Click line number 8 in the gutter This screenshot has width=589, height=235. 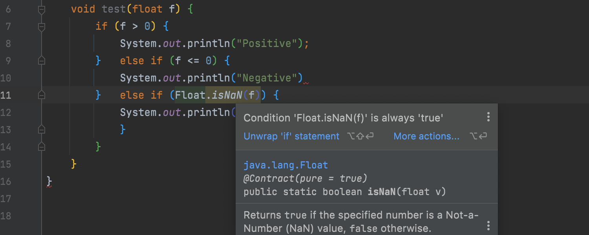[8, 43]
